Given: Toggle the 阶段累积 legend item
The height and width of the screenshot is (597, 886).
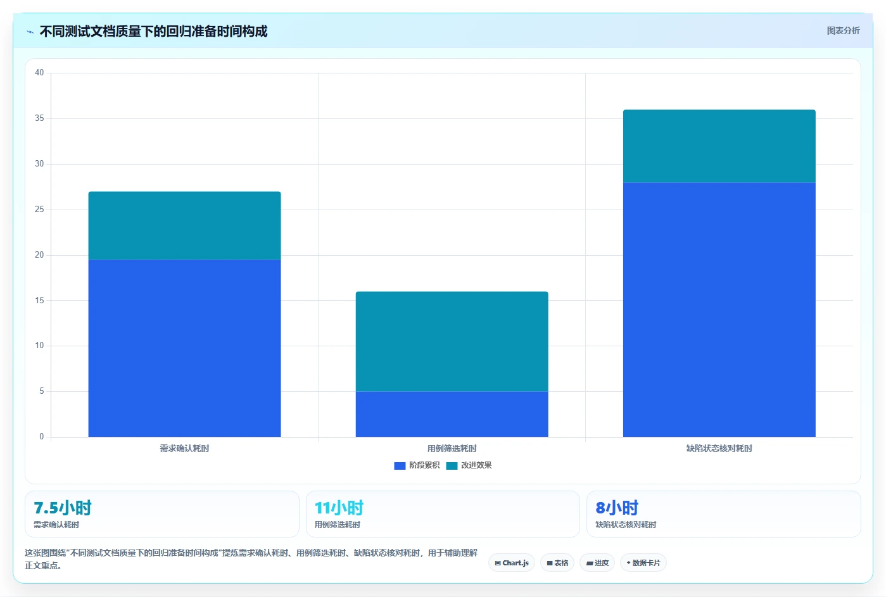Looking at the screenshot, I should click(417, 465).
